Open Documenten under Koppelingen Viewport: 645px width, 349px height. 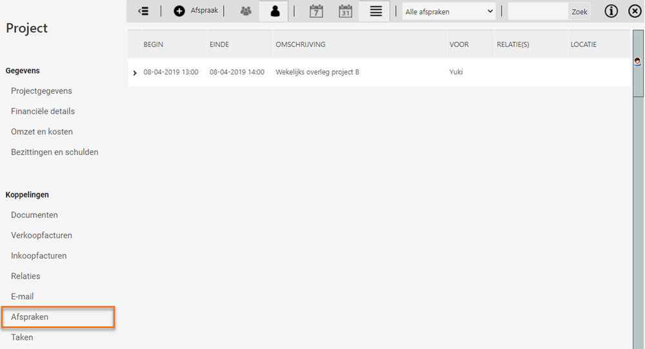[35, 215]
